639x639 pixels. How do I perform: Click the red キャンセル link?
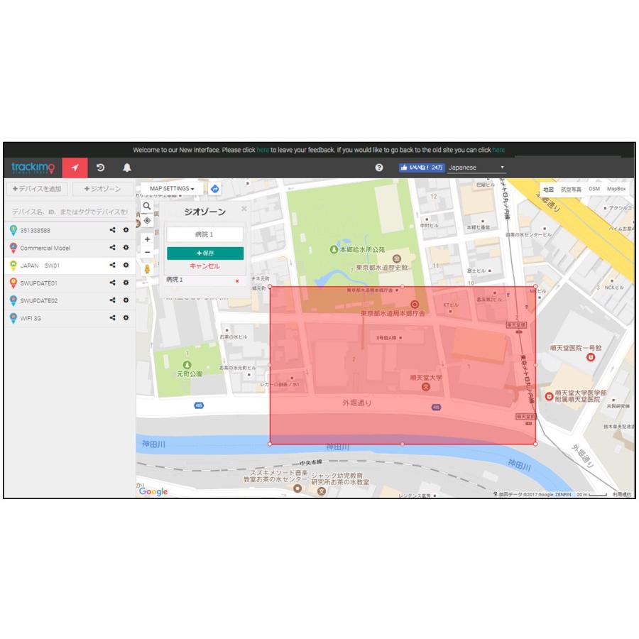click(x=204, y=266)
